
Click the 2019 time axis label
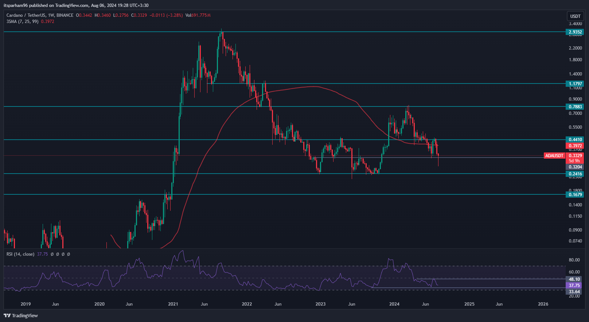(26, 304)
